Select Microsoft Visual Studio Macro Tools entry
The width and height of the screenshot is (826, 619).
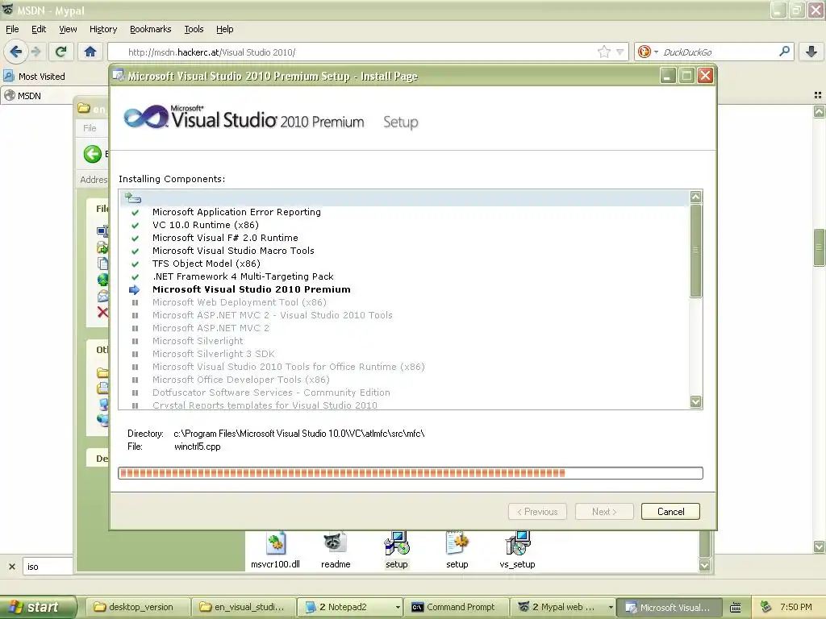point(233,251)
